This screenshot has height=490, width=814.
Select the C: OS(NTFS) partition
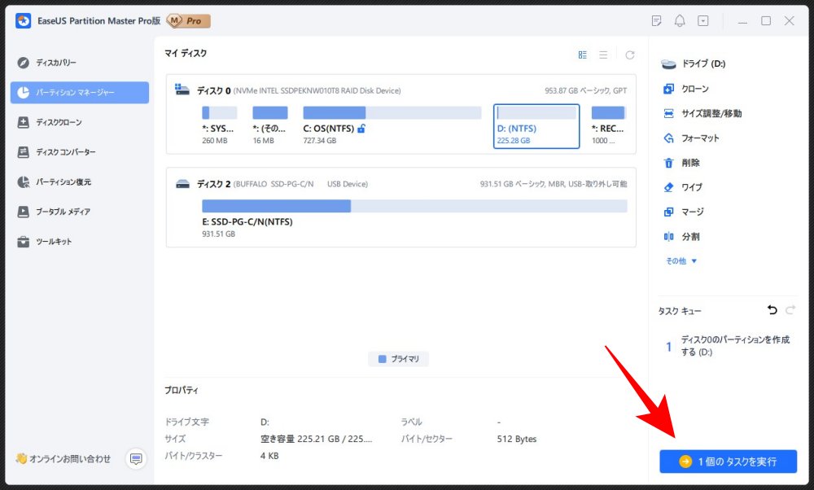pyautogui.click(x=392, y=125)
